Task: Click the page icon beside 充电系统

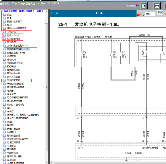Action: click(x=4, y=32)
